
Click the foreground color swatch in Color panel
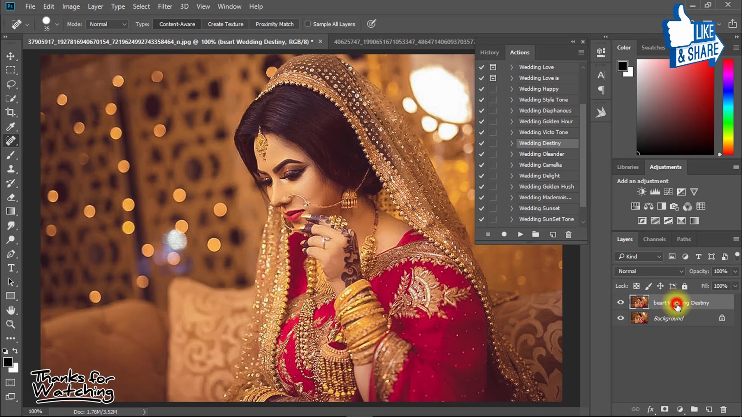[x=622, y=66]
